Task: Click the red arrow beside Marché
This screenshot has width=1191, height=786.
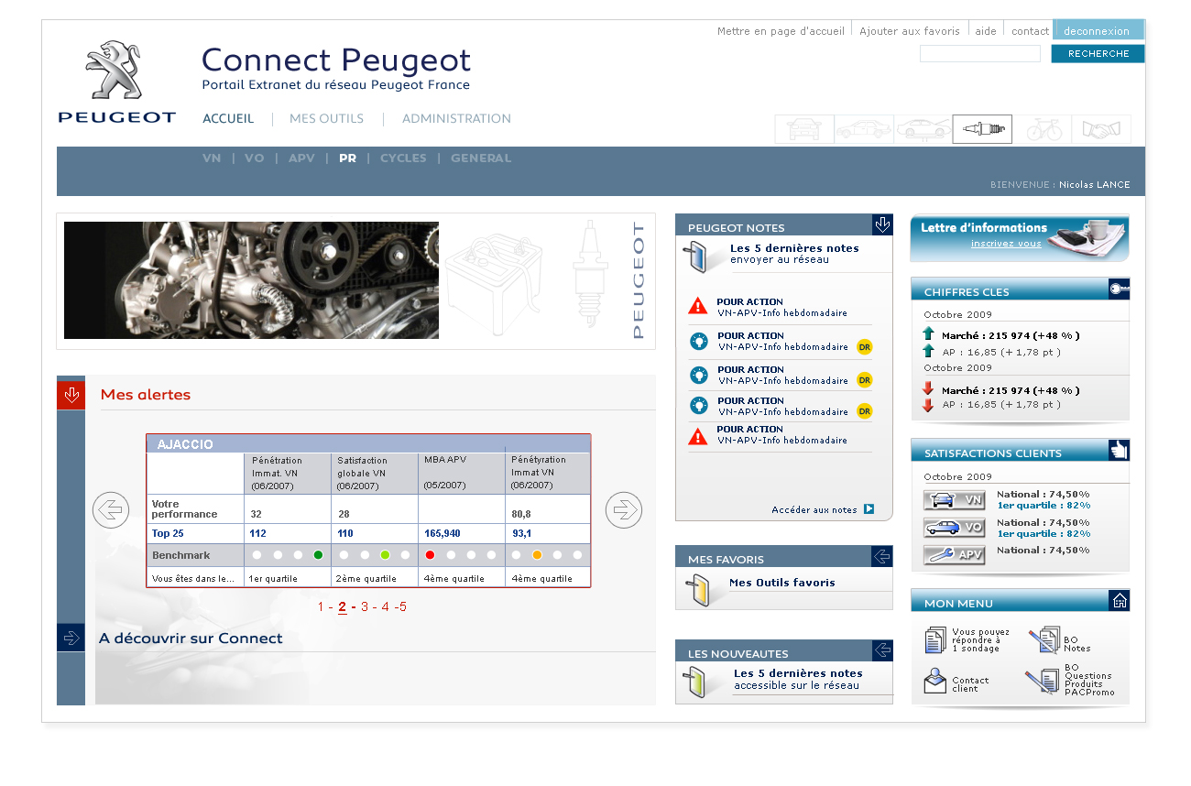Action: pyautogui.click(x=928, y=388)
